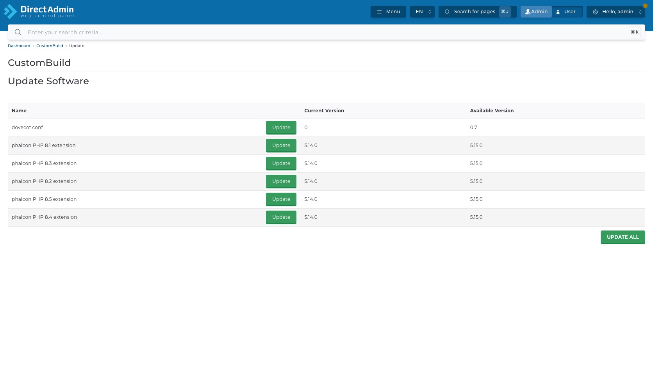The width and height of the screenshot is (653, 367).
Task: Click 5.14.0 for PHP 8.4 extension
Action: [x=311, y=217]
